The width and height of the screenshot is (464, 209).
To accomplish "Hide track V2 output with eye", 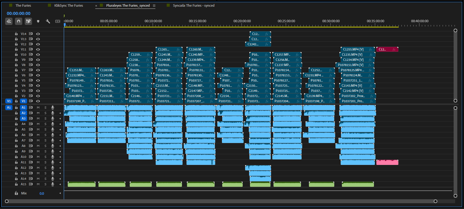I will click(38, 96).
